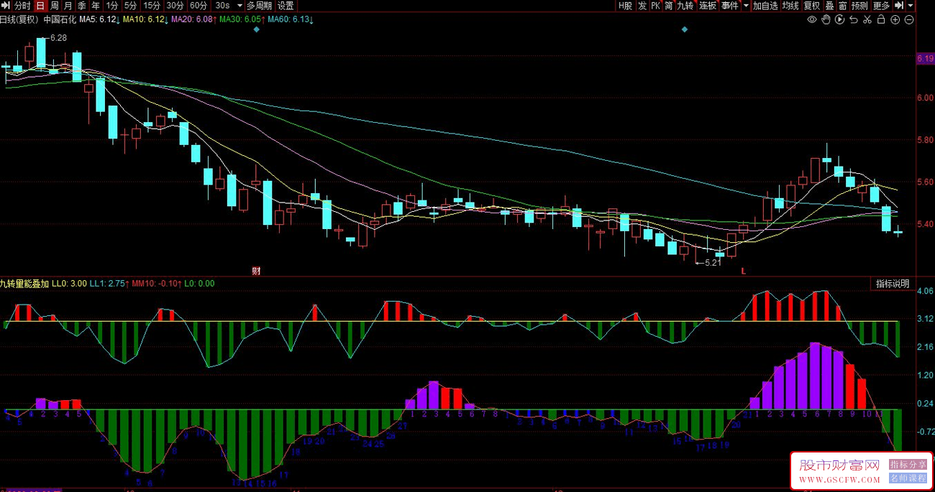Select the scissors cut tool icon
The width and height of the screenshot is (935, 492).
tap(868, 19)
